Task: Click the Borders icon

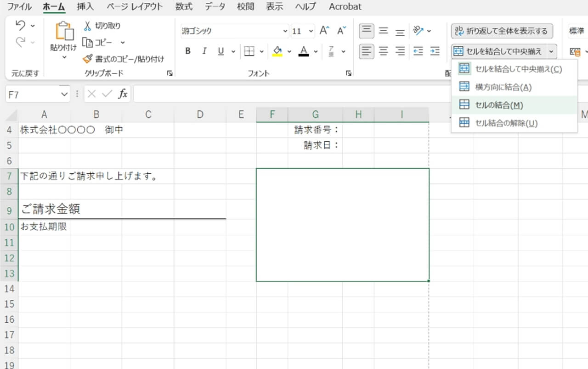Action: tap(249, 51)
